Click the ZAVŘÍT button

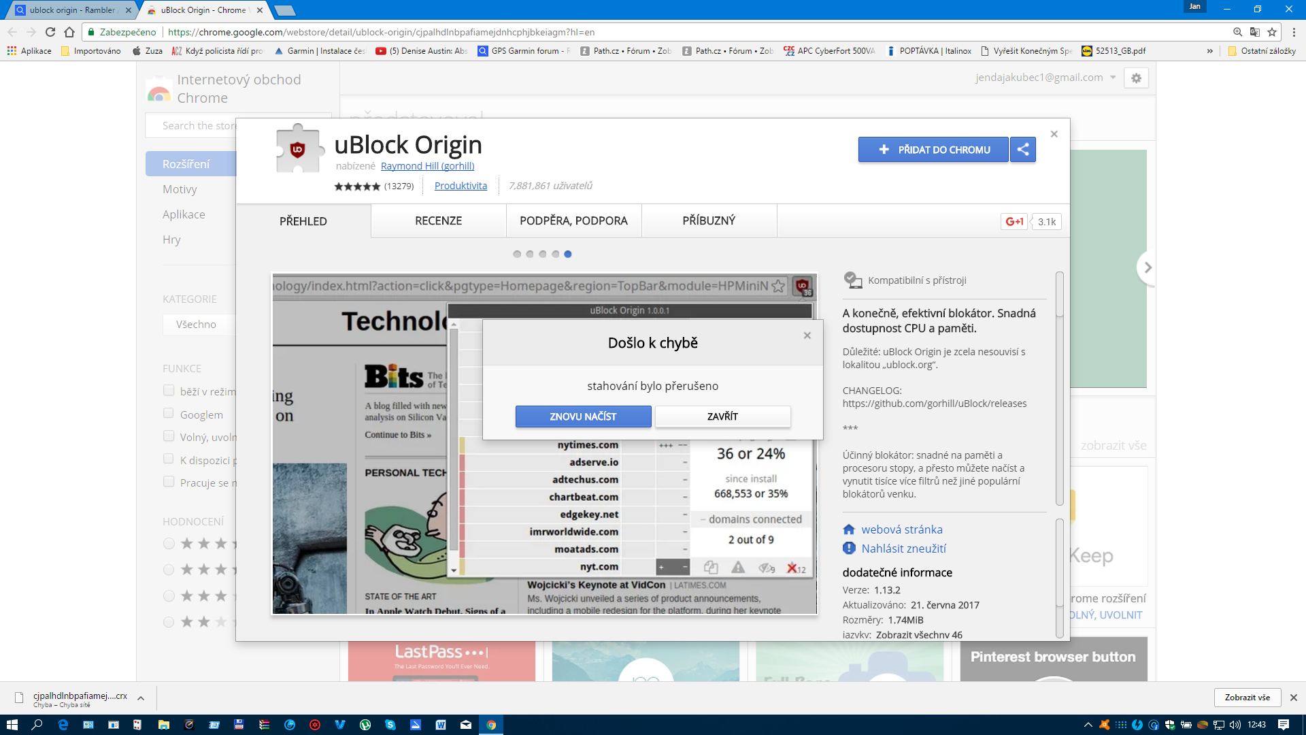722,416
